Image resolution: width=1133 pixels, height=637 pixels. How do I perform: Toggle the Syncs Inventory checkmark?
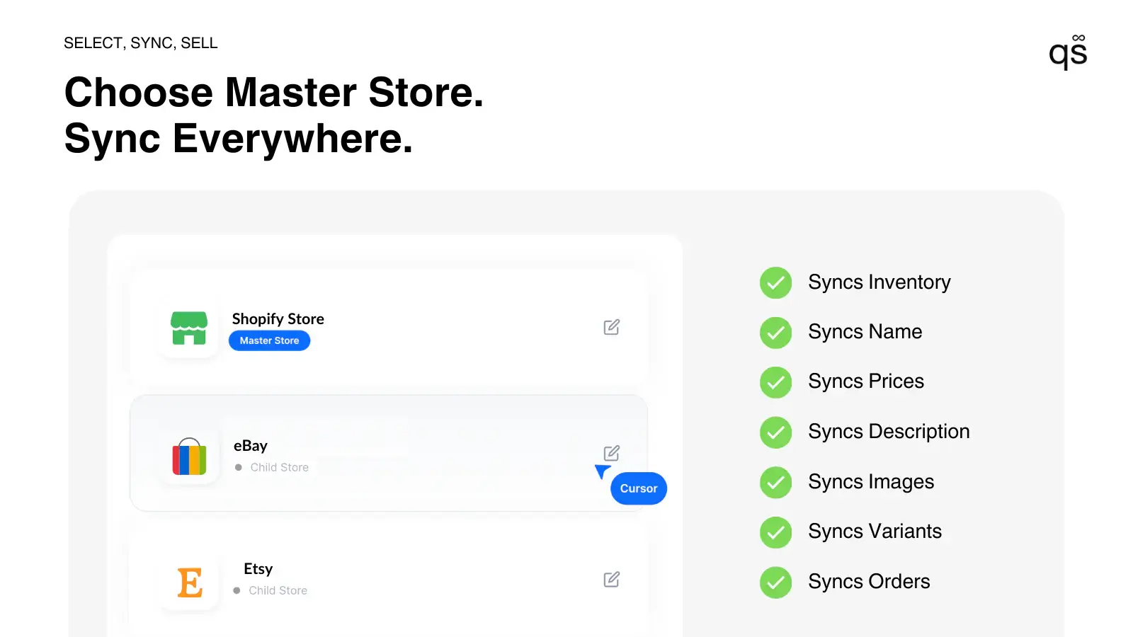775,282
